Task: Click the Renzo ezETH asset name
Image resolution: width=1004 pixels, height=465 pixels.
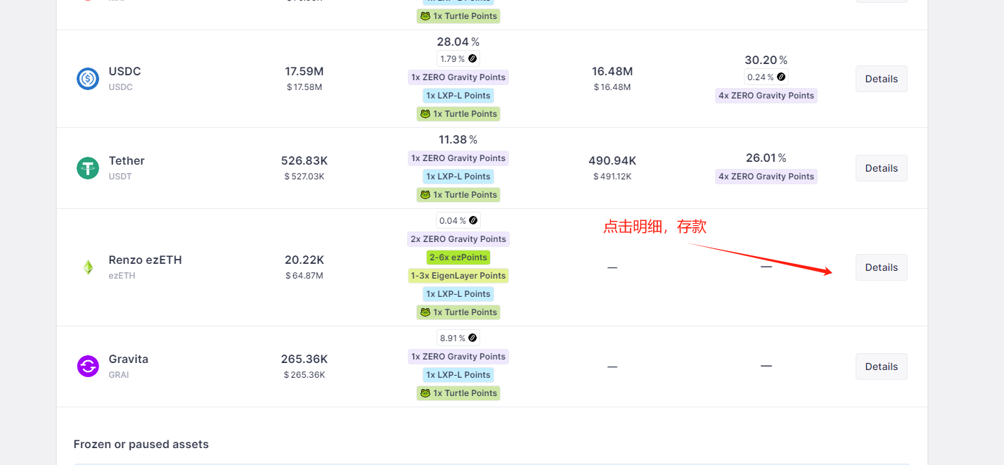Action: (145, 260)
